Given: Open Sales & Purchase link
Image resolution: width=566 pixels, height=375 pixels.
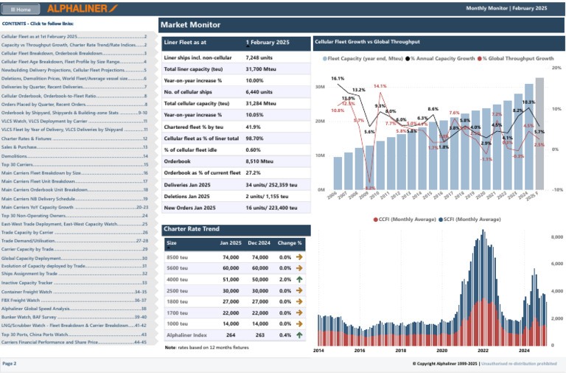Looking at the screenshot, I should pos(74,147).
